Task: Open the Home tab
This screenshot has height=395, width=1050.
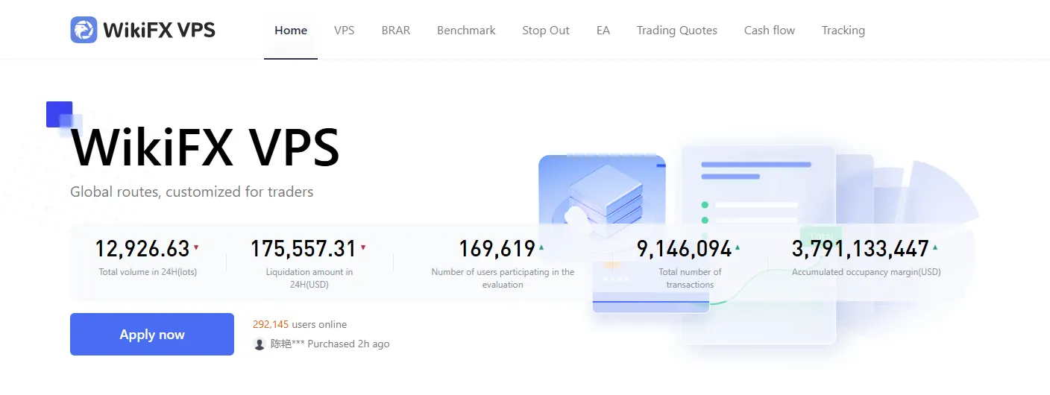Action: [x=291, y=31]
